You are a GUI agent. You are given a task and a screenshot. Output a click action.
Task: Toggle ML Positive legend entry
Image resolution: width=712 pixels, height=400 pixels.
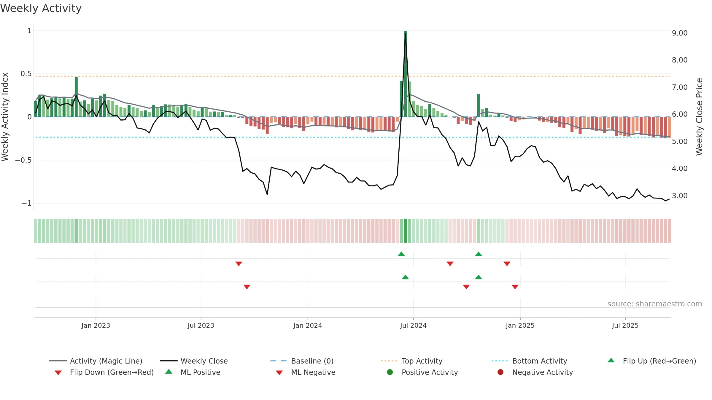[193, 372]
